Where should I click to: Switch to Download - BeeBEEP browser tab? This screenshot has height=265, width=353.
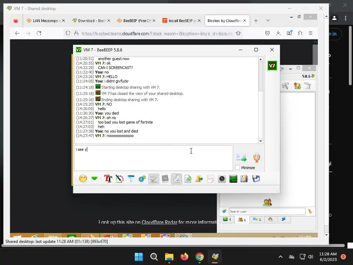[x=91, y=20]
